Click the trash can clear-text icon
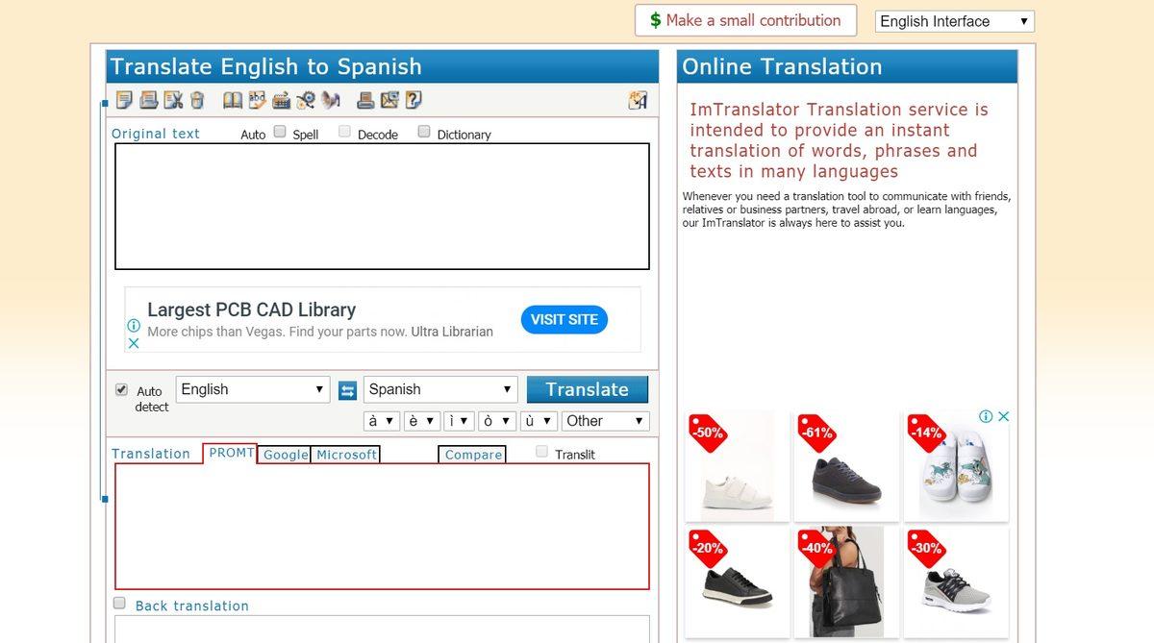 point(197,100)
